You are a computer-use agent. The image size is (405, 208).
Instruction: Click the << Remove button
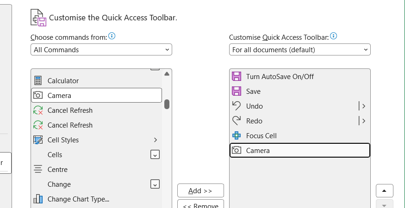[200, 204]
